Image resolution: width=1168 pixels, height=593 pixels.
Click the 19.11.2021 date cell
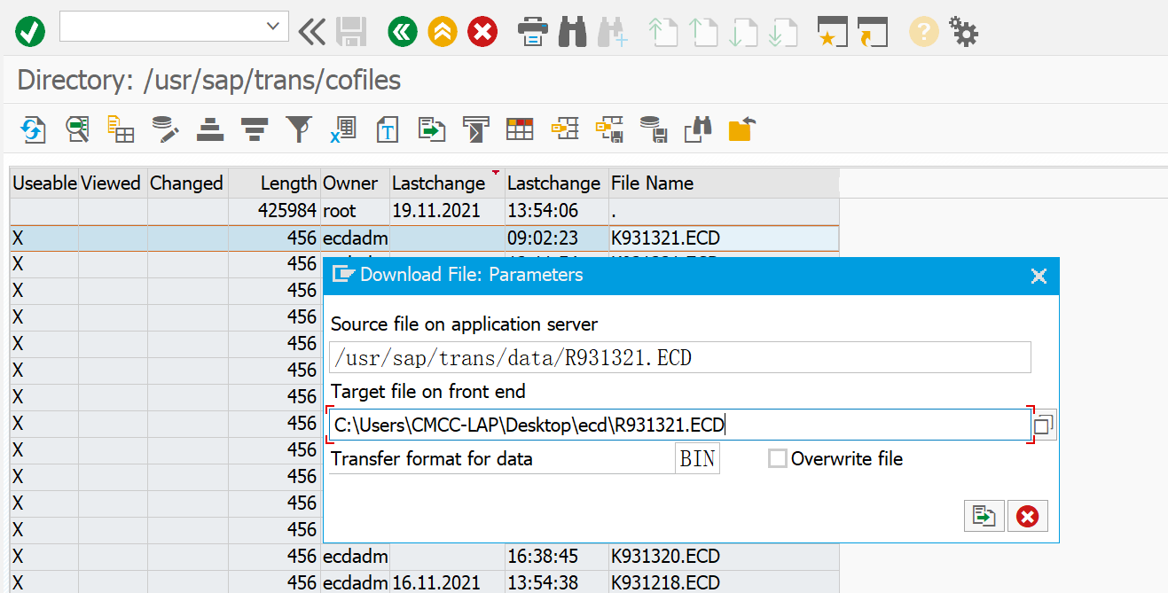tap(447, 211)
